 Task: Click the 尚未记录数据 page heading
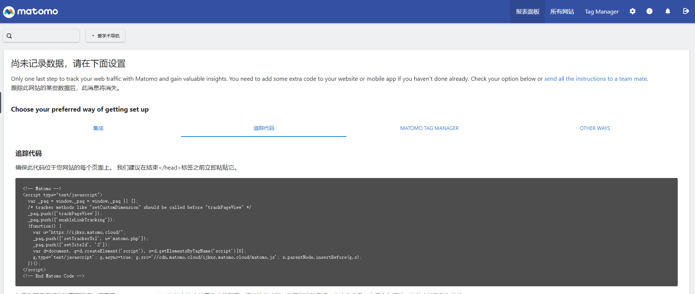(68, 63)
